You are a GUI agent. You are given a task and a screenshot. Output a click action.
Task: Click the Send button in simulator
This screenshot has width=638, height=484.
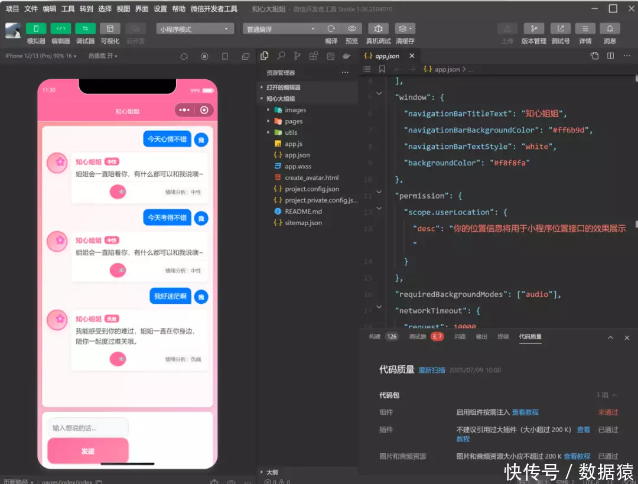pos(88,451)
